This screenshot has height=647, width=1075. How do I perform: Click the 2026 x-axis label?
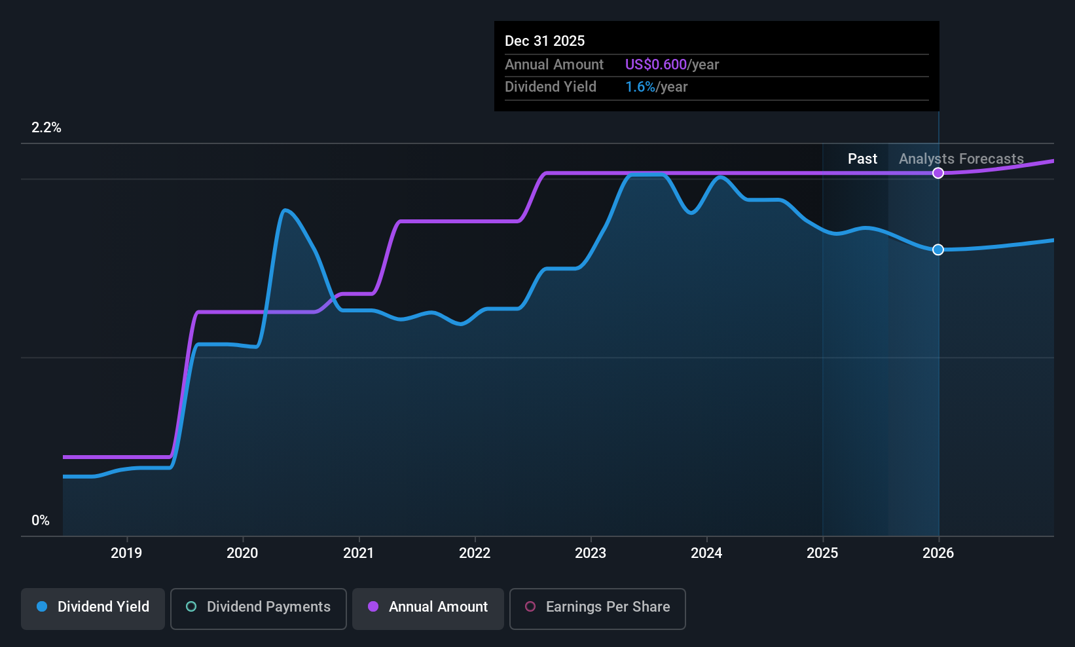pyautogui.click(x=938, y=553)
